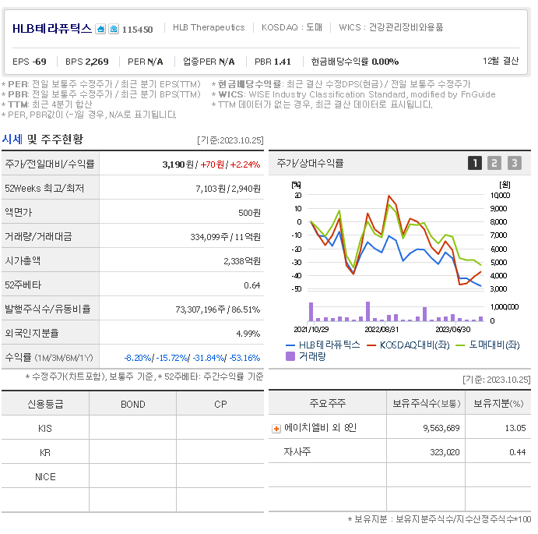This screenshot has width=538, height=534.
Task: Select the KIS credit rating row
Action: point(133,429)
